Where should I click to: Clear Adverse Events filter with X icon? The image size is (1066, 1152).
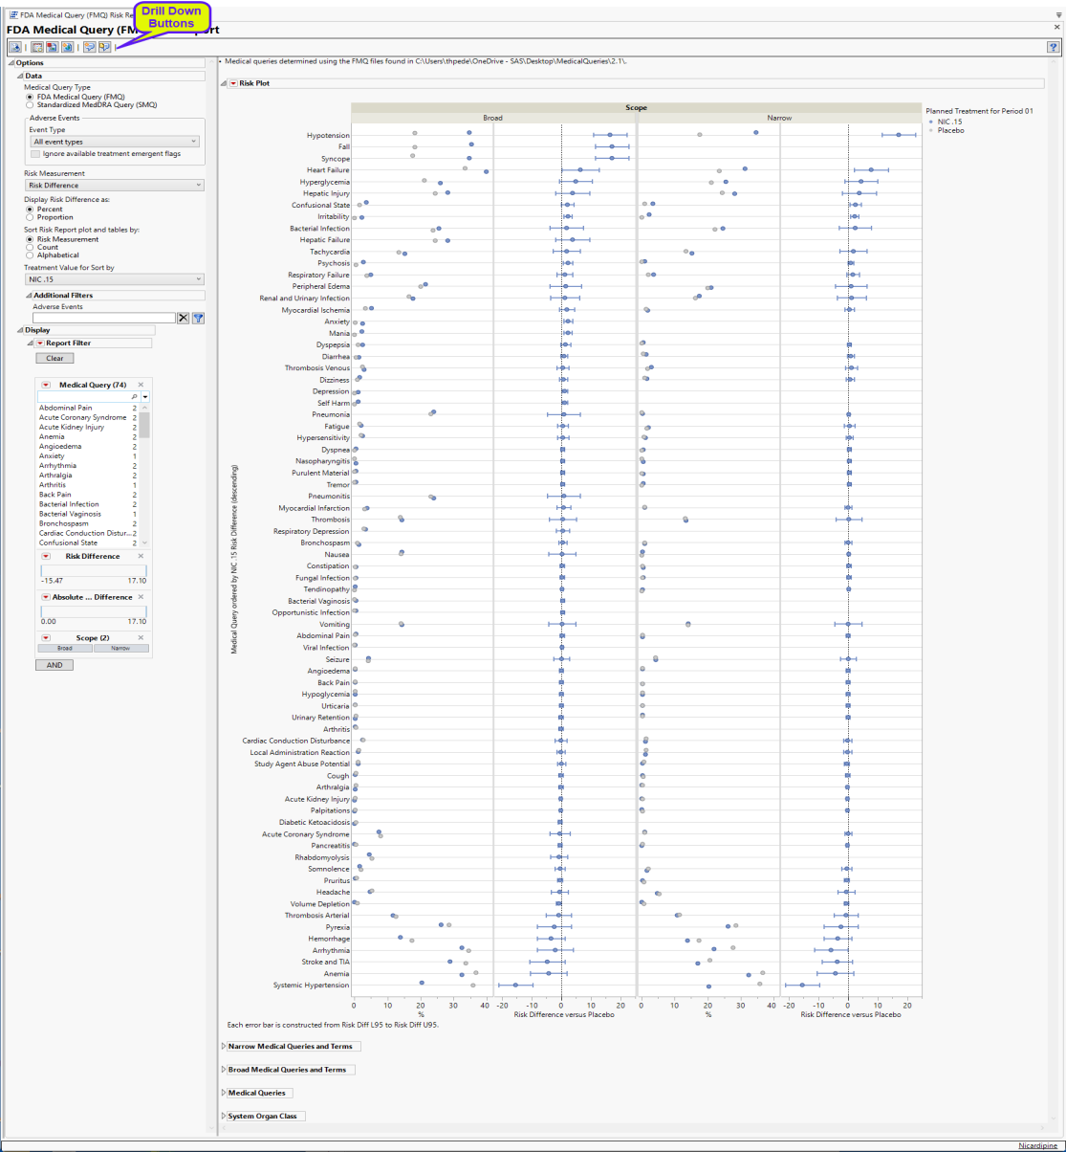184,318
